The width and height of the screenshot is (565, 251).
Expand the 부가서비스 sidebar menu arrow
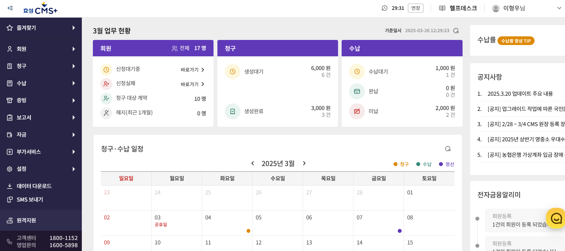[x=74, y=152]
